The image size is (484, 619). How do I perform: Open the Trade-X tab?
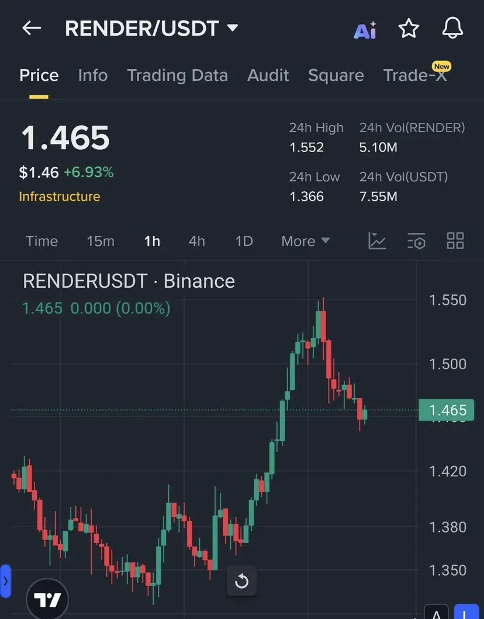click(x=415, y=75)
